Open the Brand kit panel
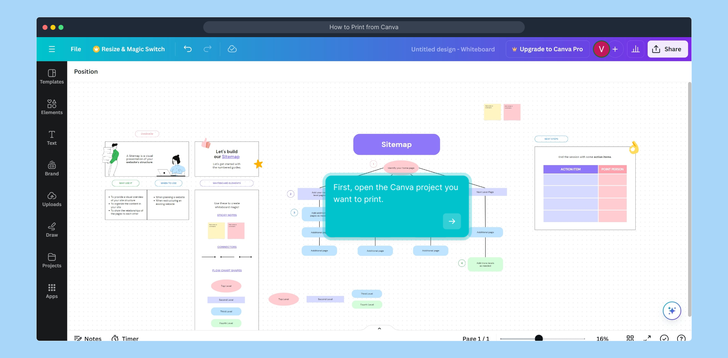The height and width of the screenshot is (358, 728). pyautogui.click(x=52, y=168)
